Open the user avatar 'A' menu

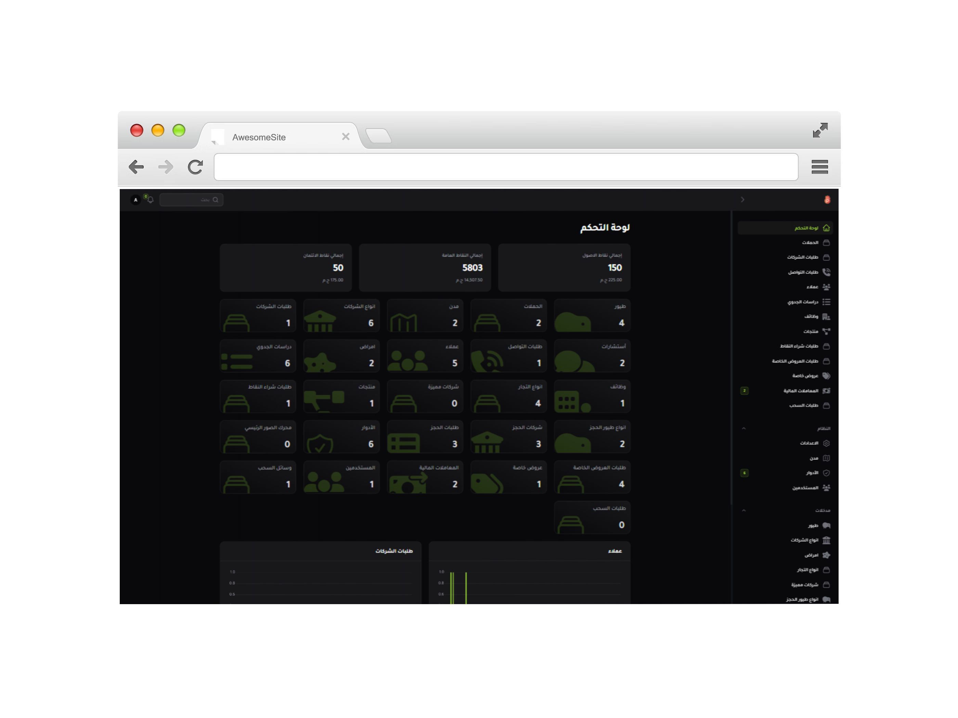coord(135,200)
